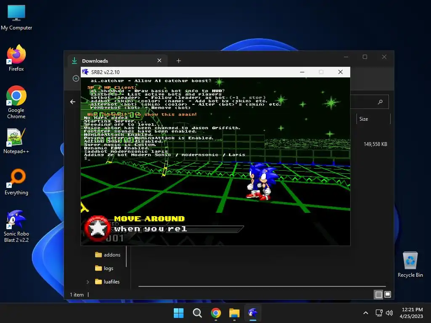431x323 pixels.
Task: Open Google Chrome desktop shortcut
Action: pos(16,102)
